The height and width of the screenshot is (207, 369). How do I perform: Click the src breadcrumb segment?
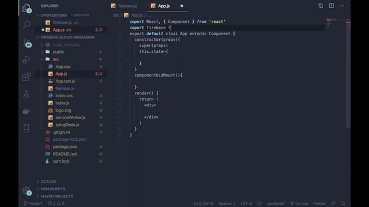[116, 16]
